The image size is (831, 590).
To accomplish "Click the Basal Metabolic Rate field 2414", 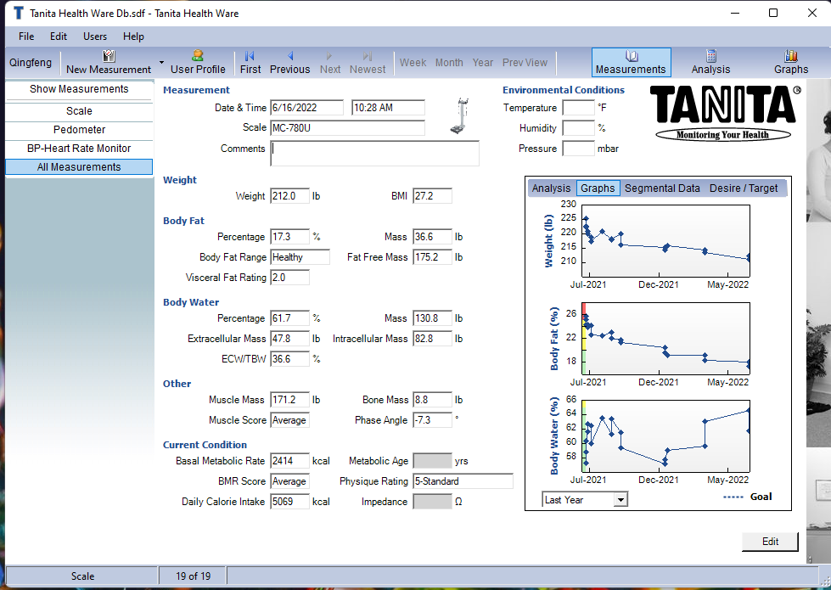I will point(290,461).
